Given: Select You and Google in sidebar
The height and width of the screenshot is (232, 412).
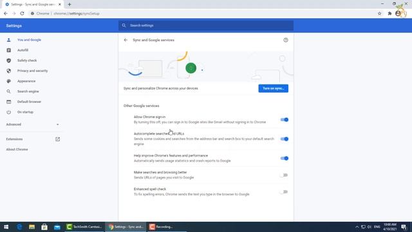Looking at the screenshot, I should click(29, 40).
